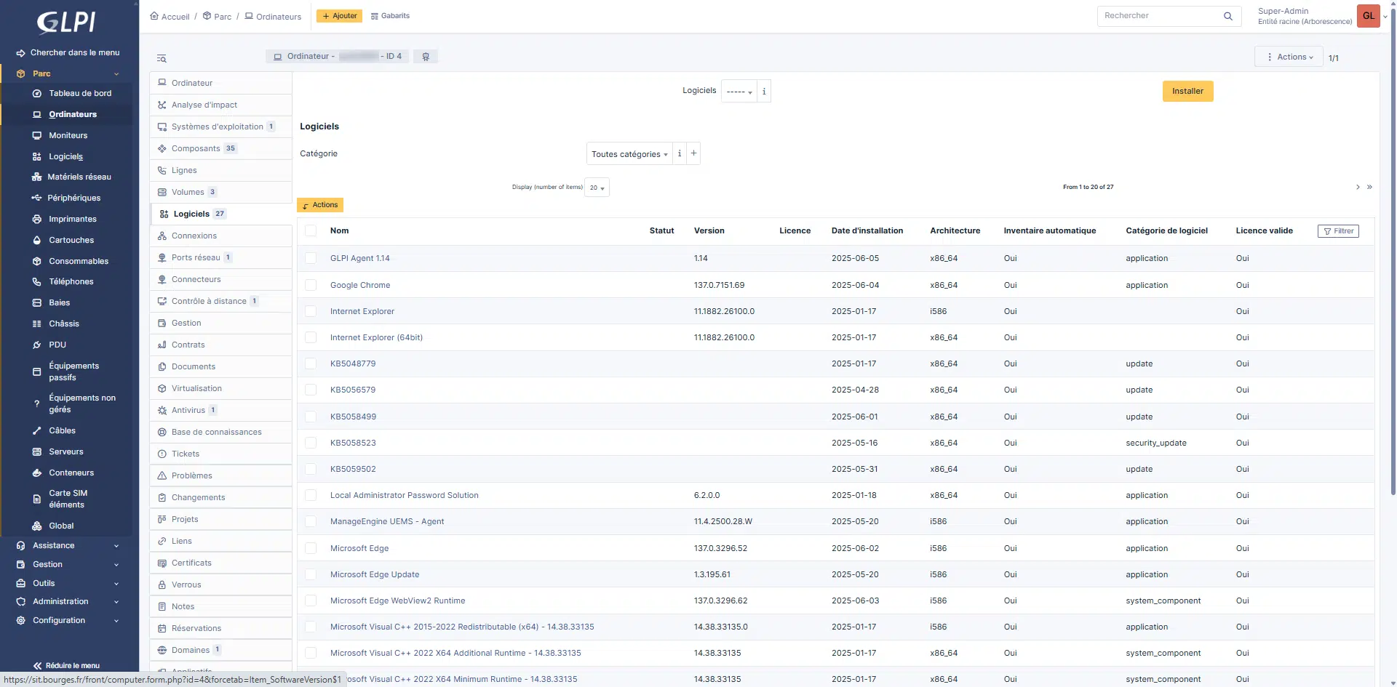Check Local Administrator Password Solution checkbox

(x=311, y=495)
